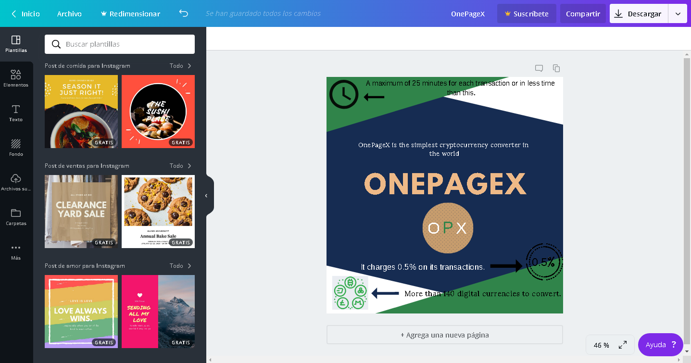Open the Ayuda help button
The width and height of the screenshot is (691, 363).
pos(661,345)
